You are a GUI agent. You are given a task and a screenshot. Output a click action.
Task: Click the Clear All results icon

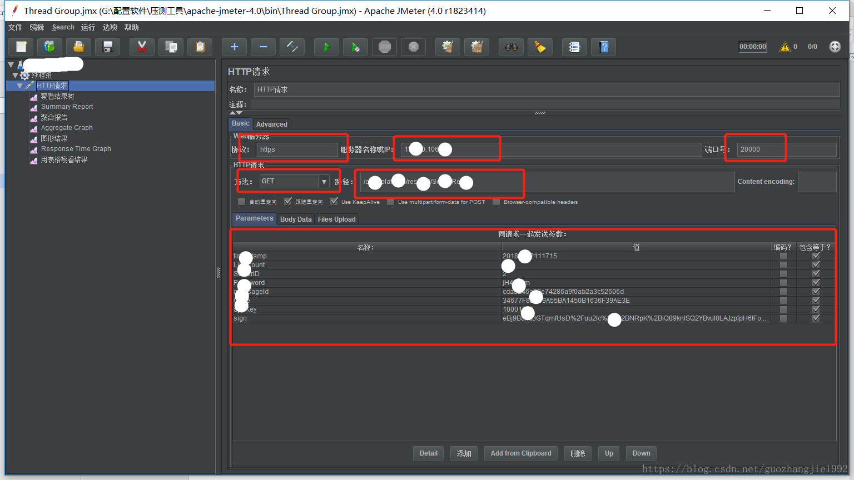[477, 47]
